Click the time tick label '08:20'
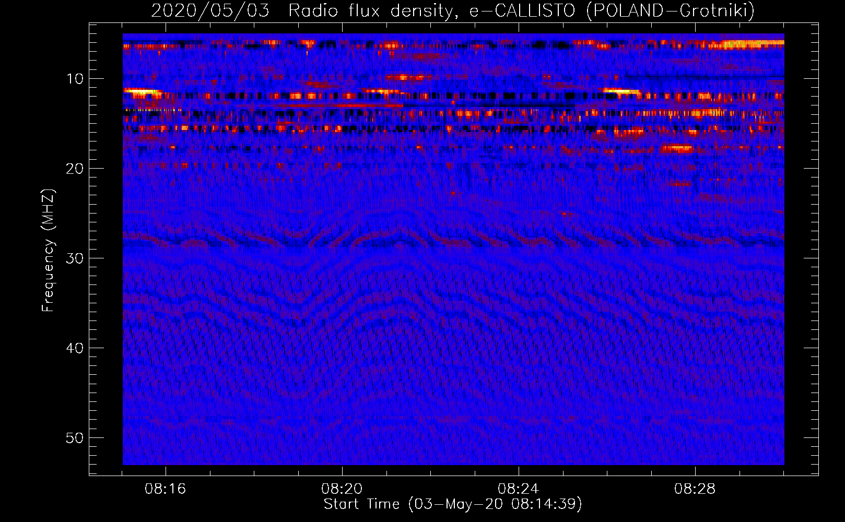 (x=342, y=489)
